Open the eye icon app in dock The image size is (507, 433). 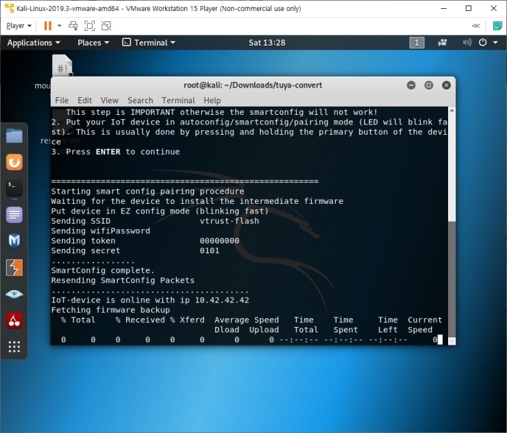tap(14, 294)
